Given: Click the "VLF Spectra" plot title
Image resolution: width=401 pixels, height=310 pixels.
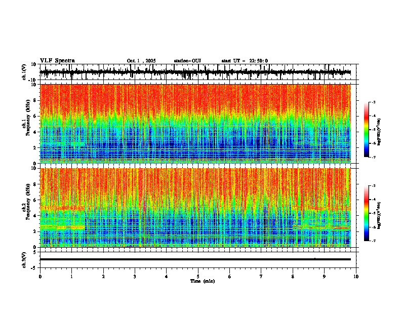Looking at the screenshot, I should 57,61.
